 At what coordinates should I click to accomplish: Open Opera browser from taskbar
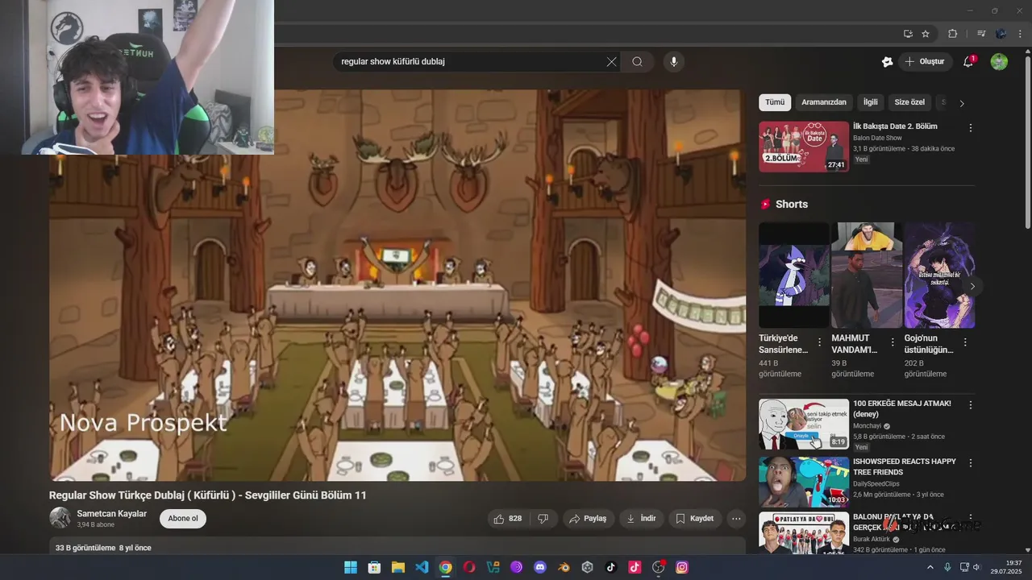coord(469,567)
